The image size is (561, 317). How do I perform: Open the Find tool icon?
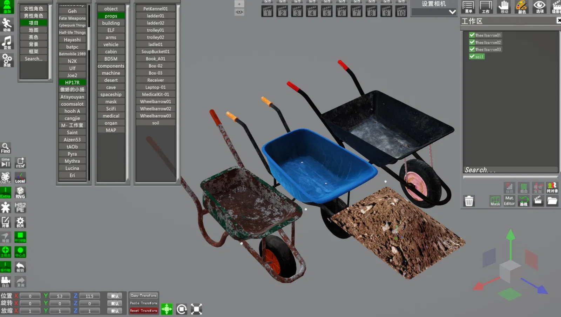click(x=6, y=148)
